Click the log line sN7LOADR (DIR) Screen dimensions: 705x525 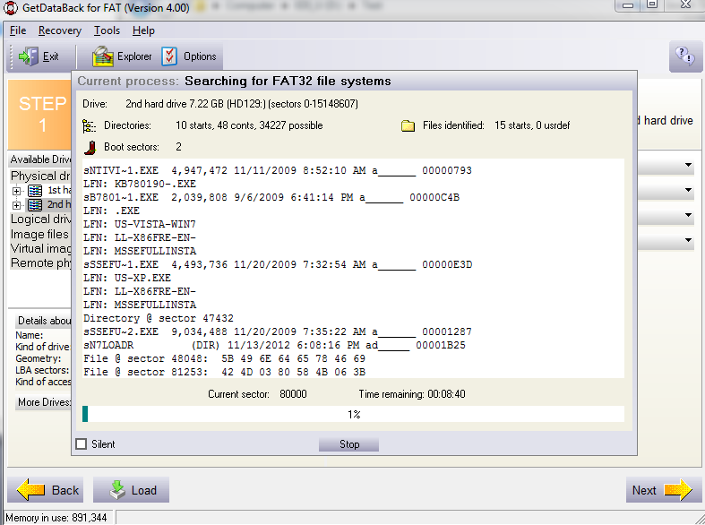point(274,345)
